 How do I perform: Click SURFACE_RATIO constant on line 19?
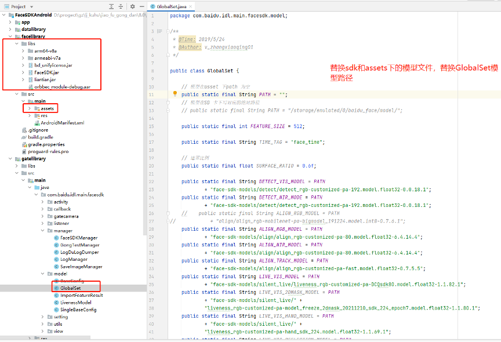275,166
